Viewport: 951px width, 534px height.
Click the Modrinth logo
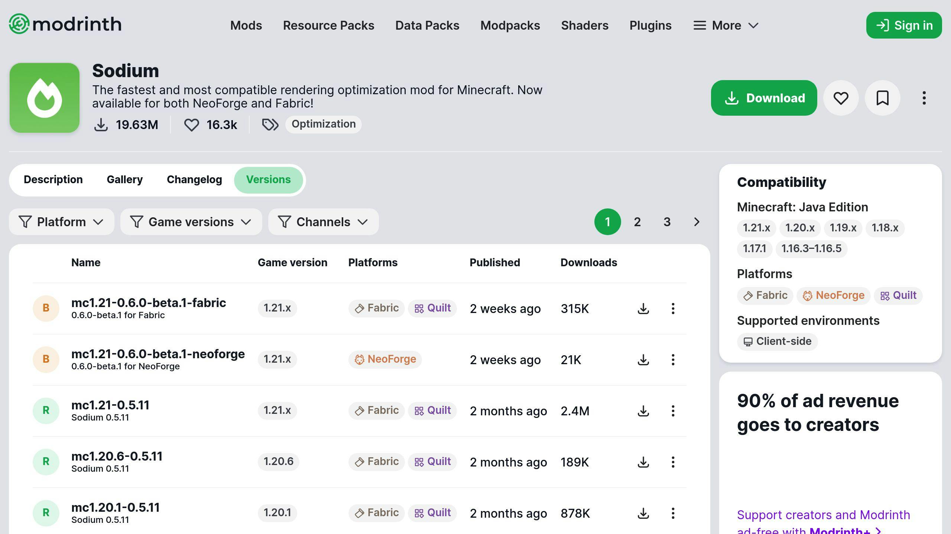click(65, 24)
